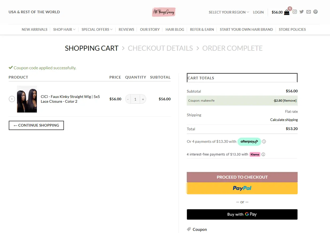
Task: Click the Buy with Google Pay button
Action: click(x=242, y=214)
